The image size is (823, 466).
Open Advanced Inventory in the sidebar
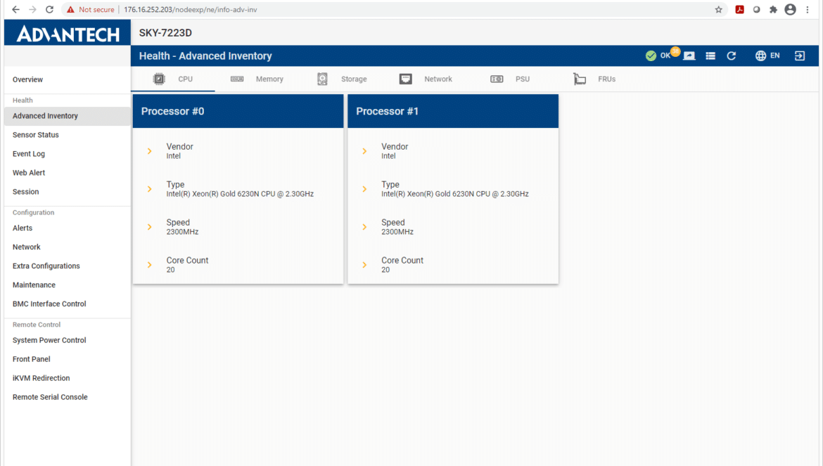click(x=68, y=116)
